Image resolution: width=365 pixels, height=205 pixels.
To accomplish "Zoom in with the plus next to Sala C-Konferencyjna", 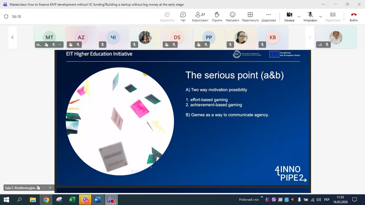I will (50, 188).
